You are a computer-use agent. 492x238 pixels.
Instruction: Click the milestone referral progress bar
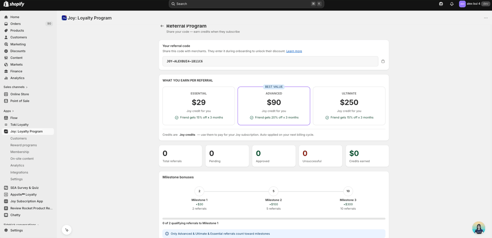(274, 219)
